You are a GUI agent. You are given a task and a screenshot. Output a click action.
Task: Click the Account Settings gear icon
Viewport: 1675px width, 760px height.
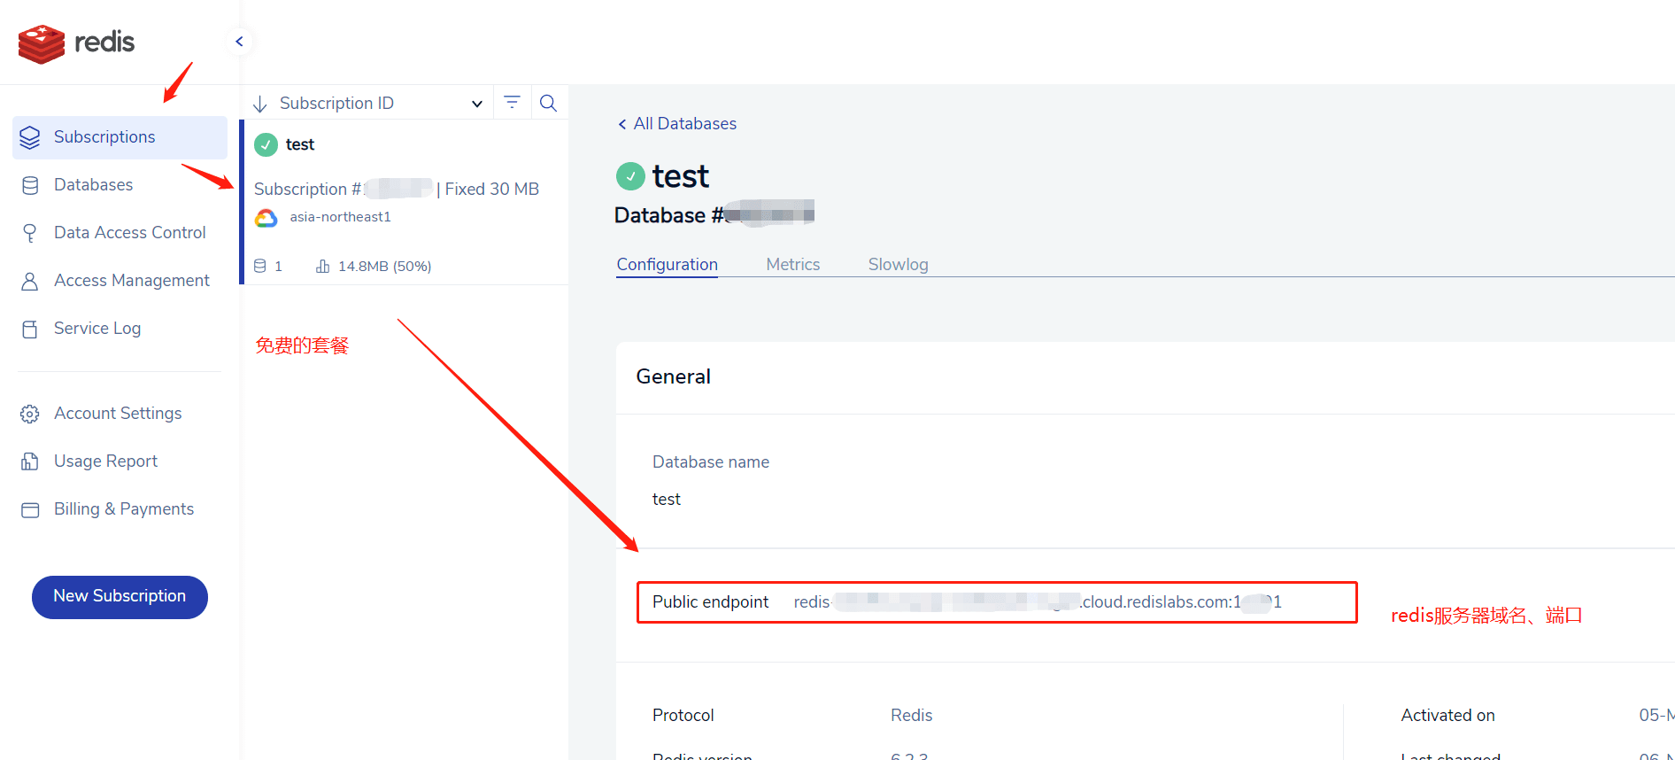pos(30,414)
